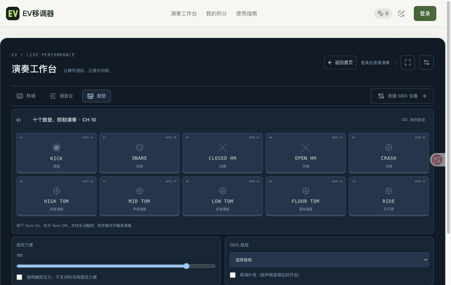This screenshot has width=451, height=285.
Task: Click the EV logo icon
Action: click(13, 13)
